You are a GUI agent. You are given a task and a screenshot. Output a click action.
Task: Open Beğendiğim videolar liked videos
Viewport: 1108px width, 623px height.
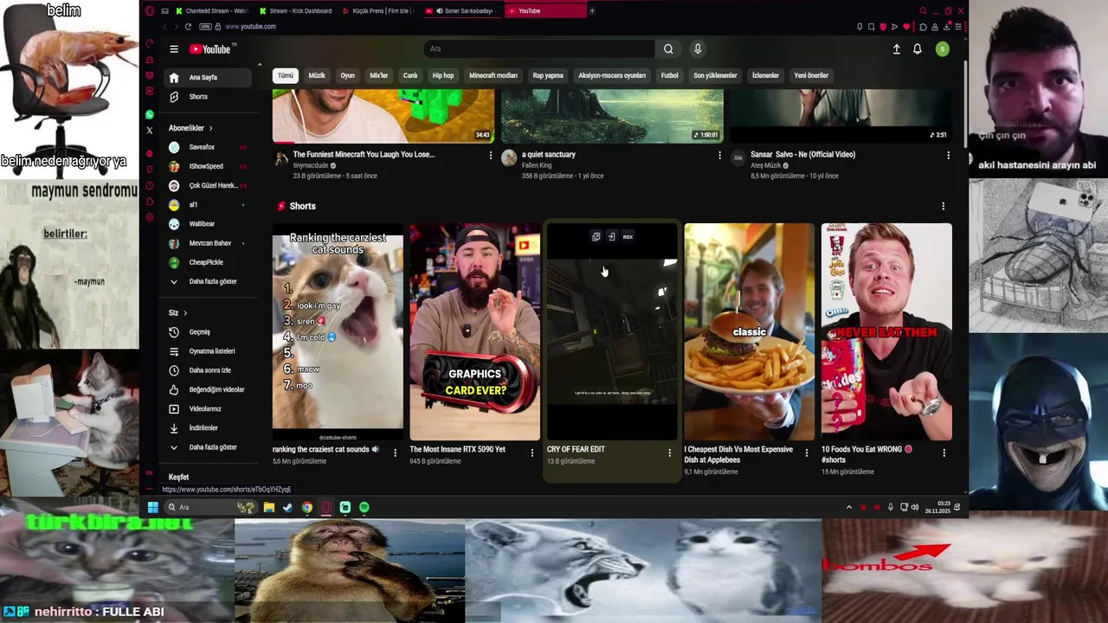[208, 389]
